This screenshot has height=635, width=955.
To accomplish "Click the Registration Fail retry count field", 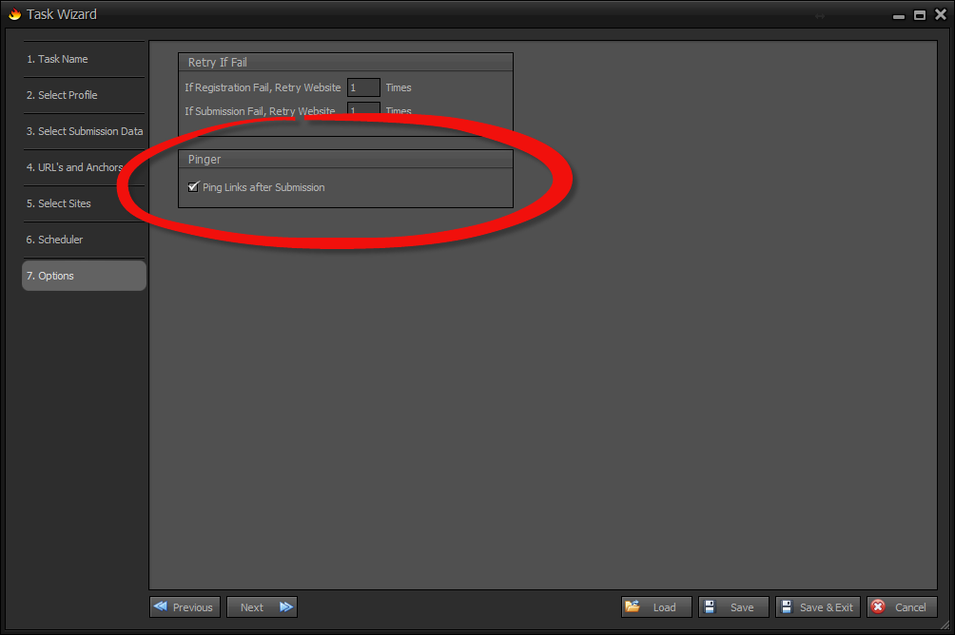I will pos(363,87).
